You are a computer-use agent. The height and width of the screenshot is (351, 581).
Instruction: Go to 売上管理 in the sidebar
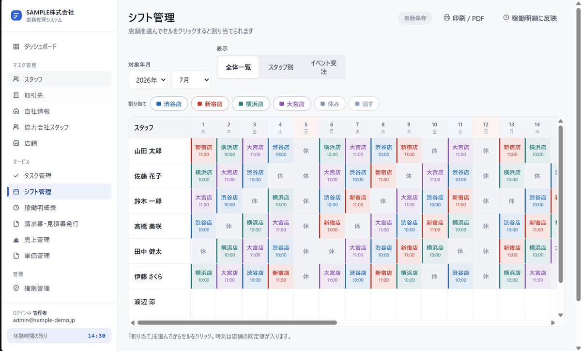click(59, 240)
